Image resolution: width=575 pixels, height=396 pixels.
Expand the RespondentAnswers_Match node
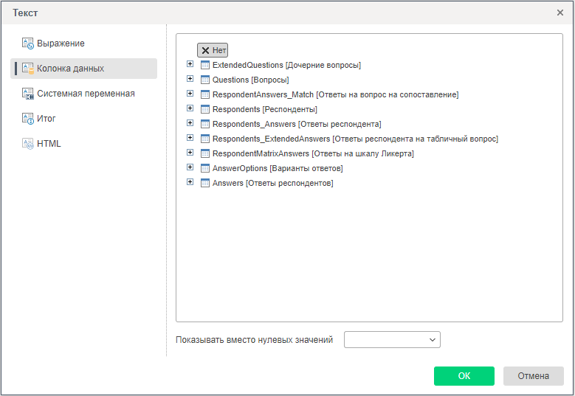(x=190, y=94)
